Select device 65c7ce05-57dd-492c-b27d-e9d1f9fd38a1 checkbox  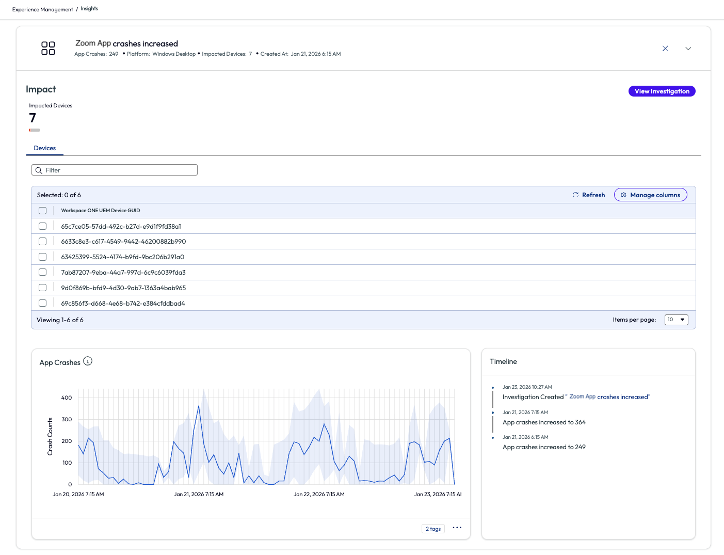click(43, 226)
